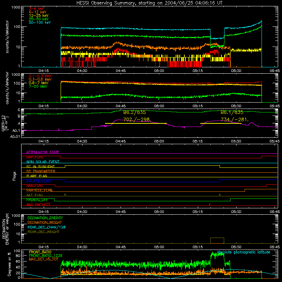Click the dim AAZ_FLAG label
The height and width of the screenshot is (282, 282).
[35, 195]
